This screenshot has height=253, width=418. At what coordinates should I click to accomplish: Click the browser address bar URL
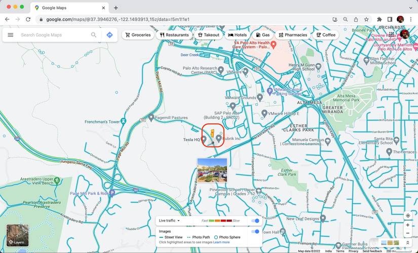[x=118, y=19]
